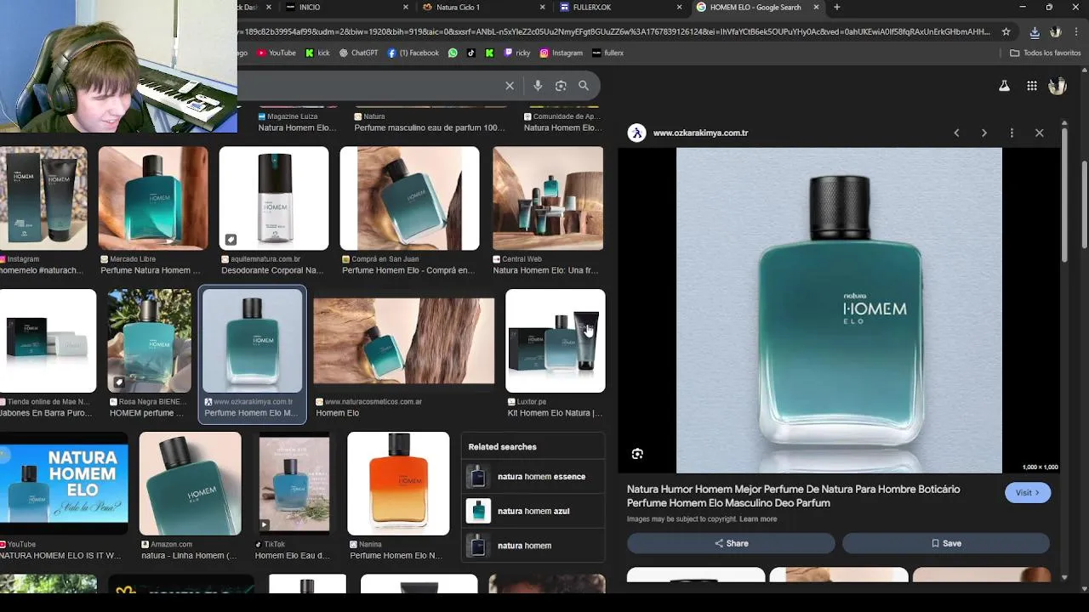This screenshot has width=1089, height=612.
Task: Open the fullerx bookmark
Action: [x=608, y=53]
